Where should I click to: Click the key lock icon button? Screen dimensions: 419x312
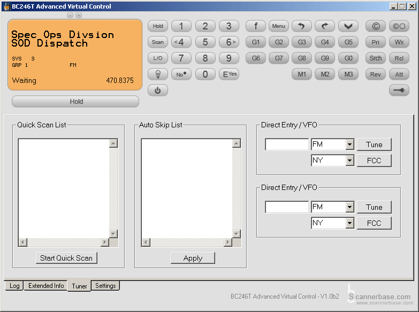[399, 90]
